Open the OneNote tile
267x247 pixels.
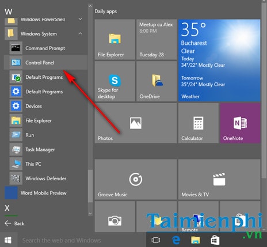[x=240, y=123]
